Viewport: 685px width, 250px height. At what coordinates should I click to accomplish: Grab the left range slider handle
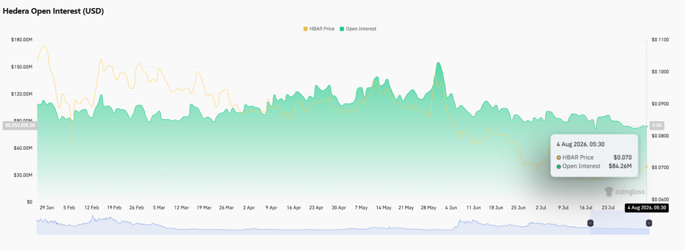(x=591, y=223)
